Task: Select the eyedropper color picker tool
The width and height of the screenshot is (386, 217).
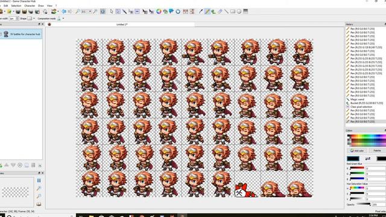Action: [x=201, y=11]
